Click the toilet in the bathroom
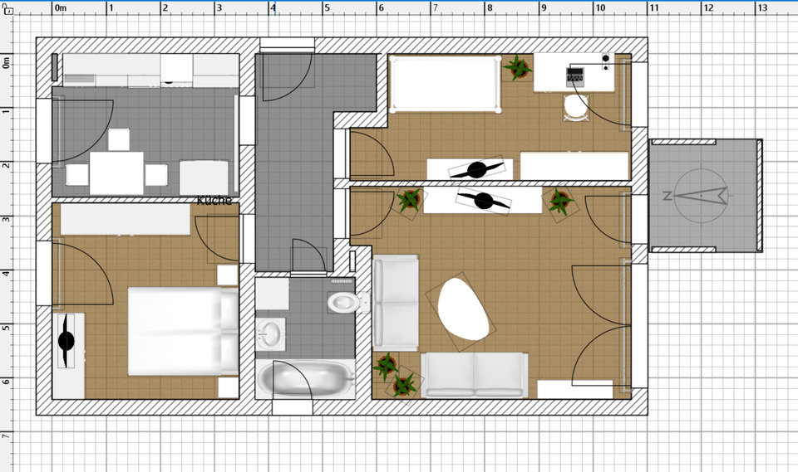The image size is (798, 472). [342, 301]
